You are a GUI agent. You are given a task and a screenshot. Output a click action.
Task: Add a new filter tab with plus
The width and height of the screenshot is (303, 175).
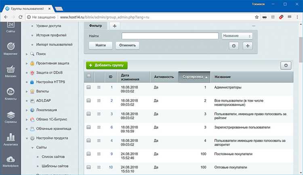(115, 26)
